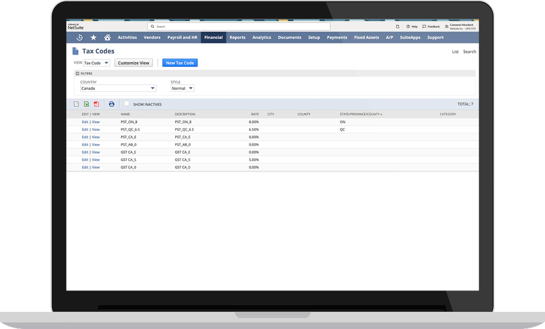Open the View Tax Code dropdown
The width and height of the screenshot is (545, 329).
97,63
